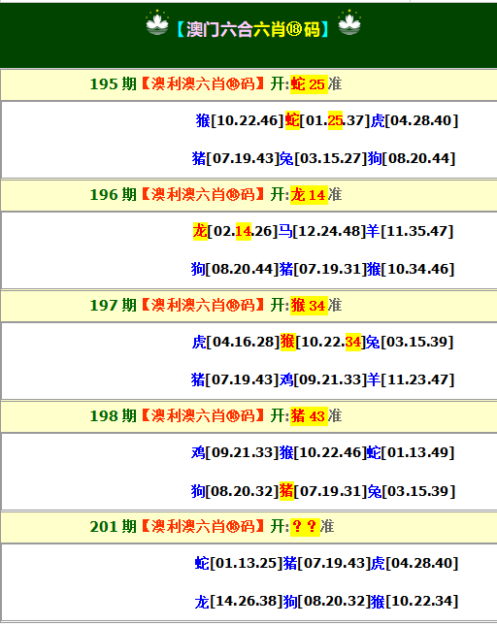This screenshot has height=626, width=497.
Task: Click 狗[08.20.32] in the 198 period
Action: (x=235, y=491)
